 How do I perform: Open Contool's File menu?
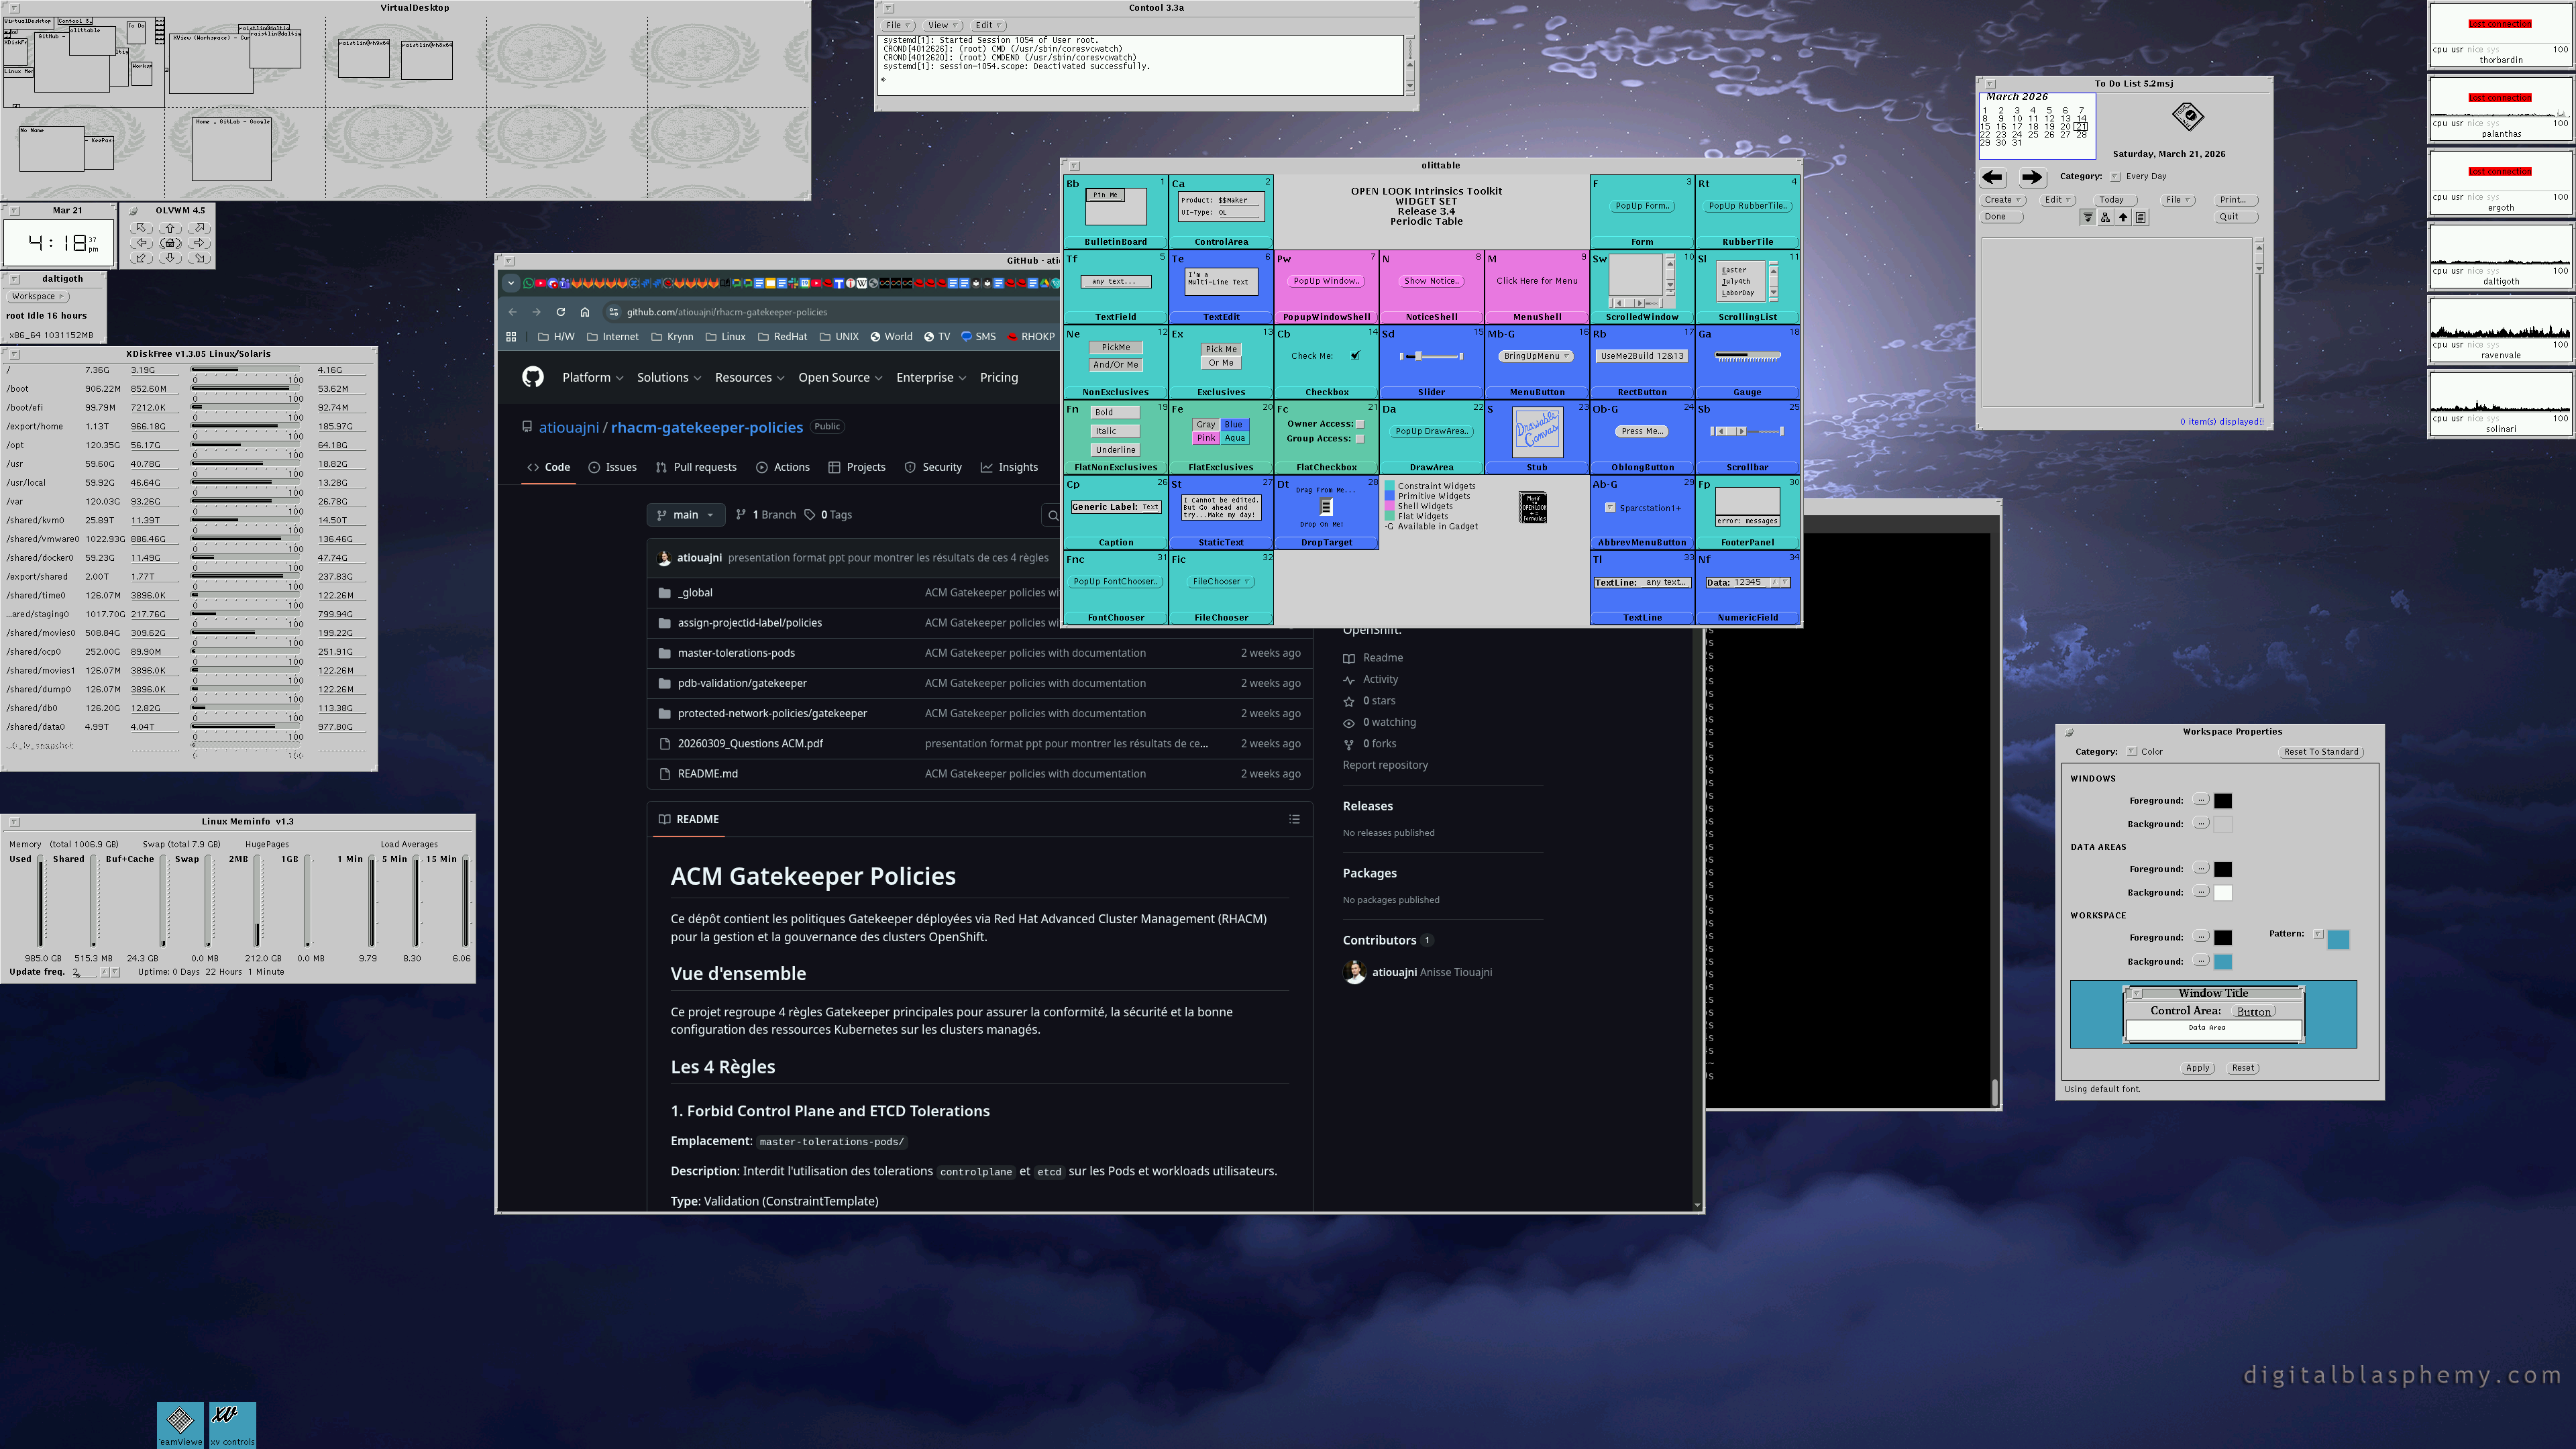pos(897,25)
